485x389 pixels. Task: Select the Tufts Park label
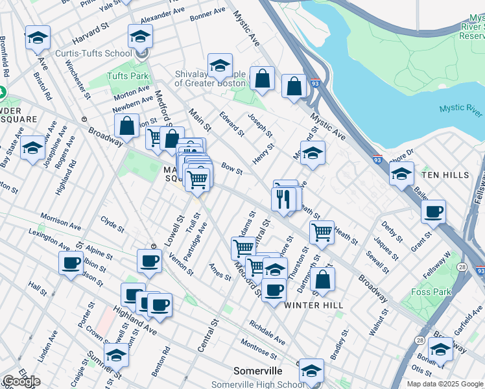[124, 76]
